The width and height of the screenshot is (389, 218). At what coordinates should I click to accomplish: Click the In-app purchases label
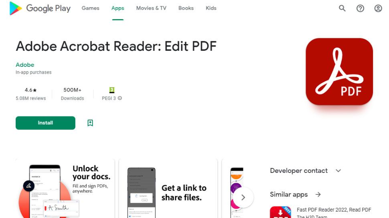[x=34, y=72]
